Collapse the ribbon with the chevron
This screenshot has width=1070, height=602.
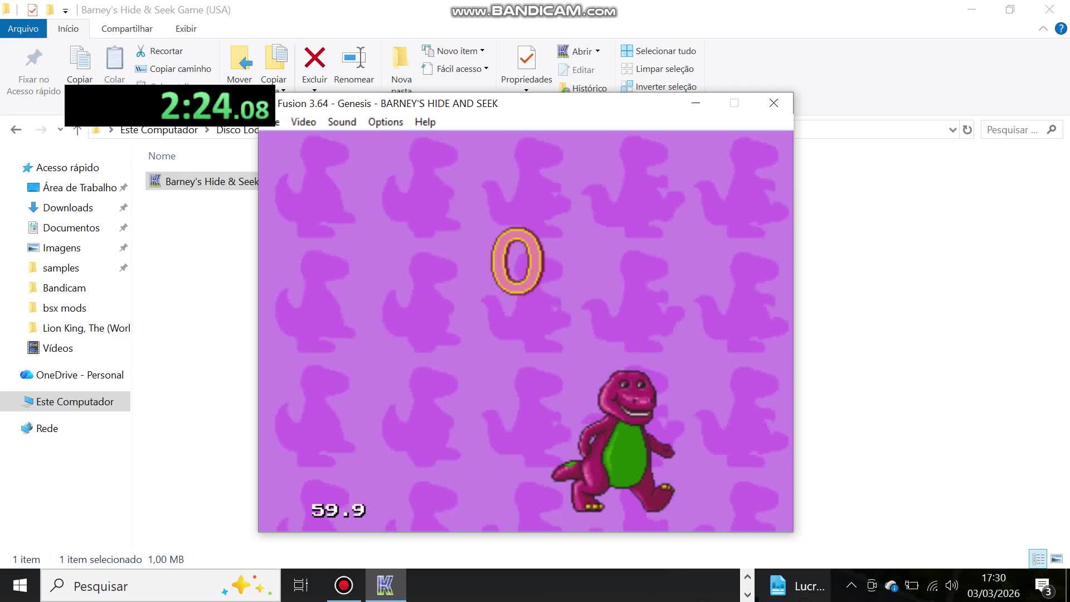click(x=1043, y=28)
